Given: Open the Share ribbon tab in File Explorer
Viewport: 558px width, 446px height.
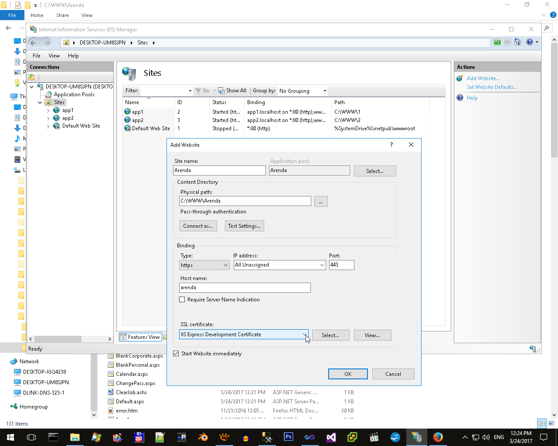Looking at the screenshot, I should (62, 15).
